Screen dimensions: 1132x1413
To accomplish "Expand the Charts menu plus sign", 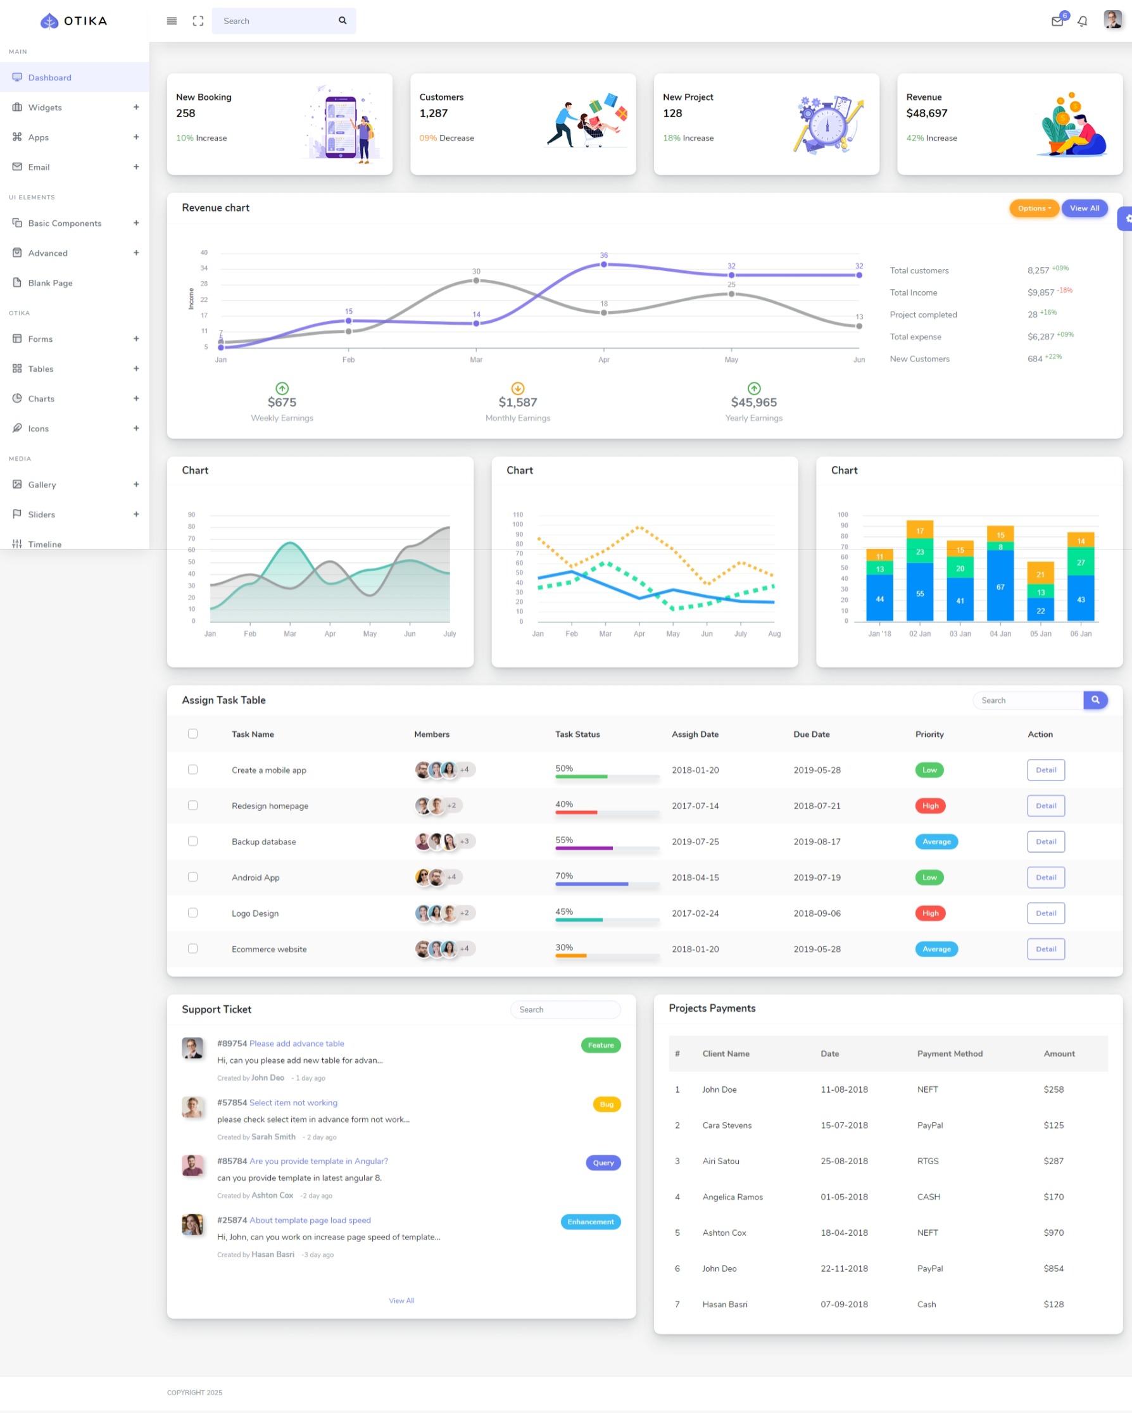I will click(136, 398).
